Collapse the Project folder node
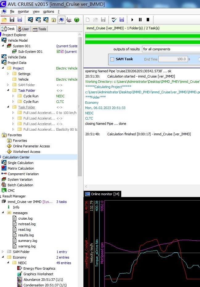200x287 pixels. click(3, 68)
